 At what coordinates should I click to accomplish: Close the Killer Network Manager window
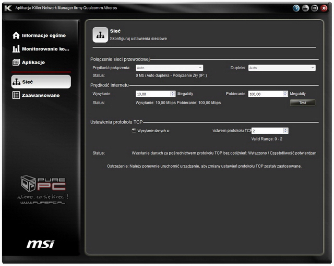tap(324, 8)
